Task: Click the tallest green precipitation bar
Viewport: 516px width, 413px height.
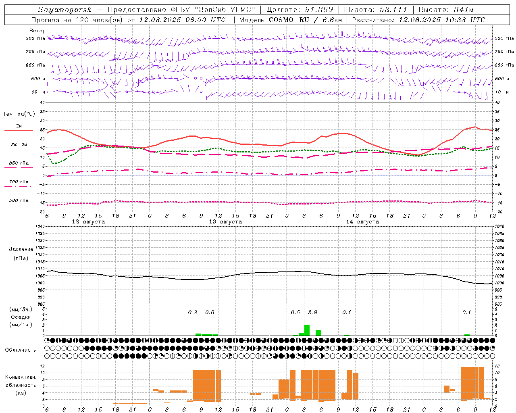Action: coord(307,330)
